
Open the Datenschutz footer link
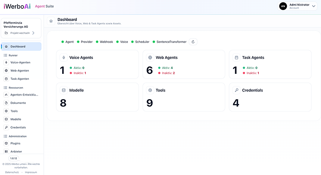[12, 172]
